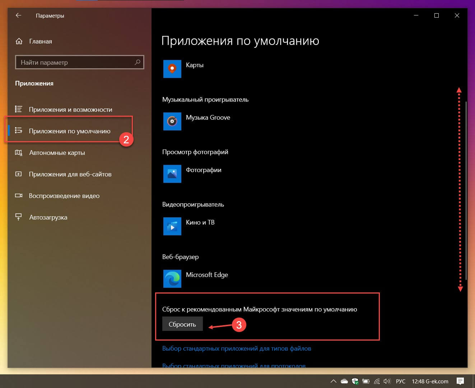Open the Главная home icon
475x388 pixels.
click(19, 41)
